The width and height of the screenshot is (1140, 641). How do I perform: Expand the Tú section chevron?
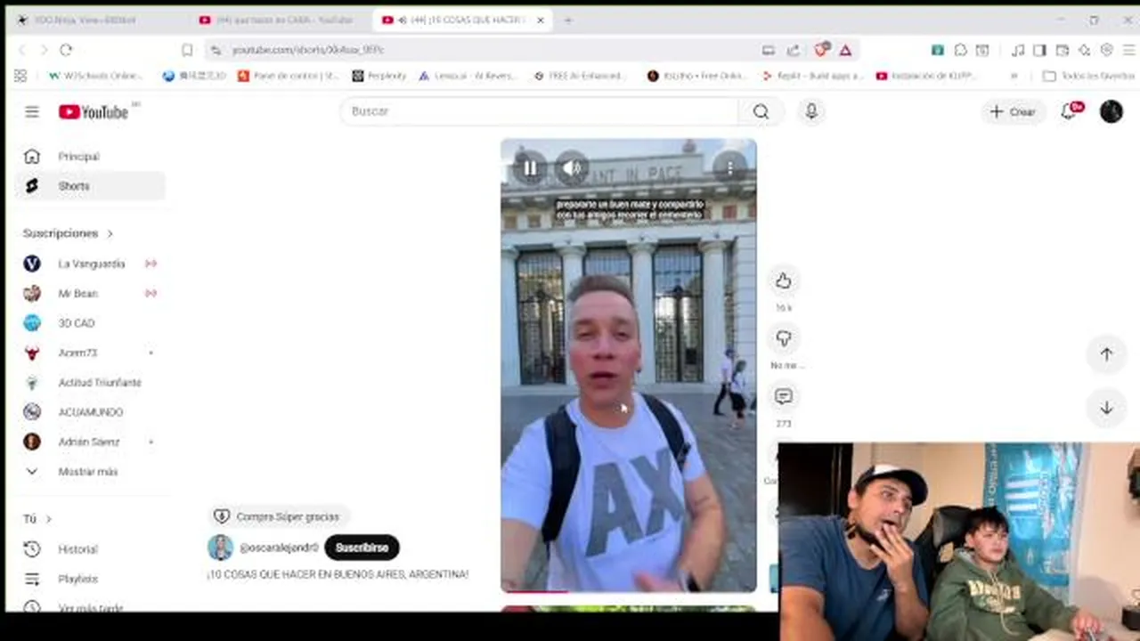(48, 518)
